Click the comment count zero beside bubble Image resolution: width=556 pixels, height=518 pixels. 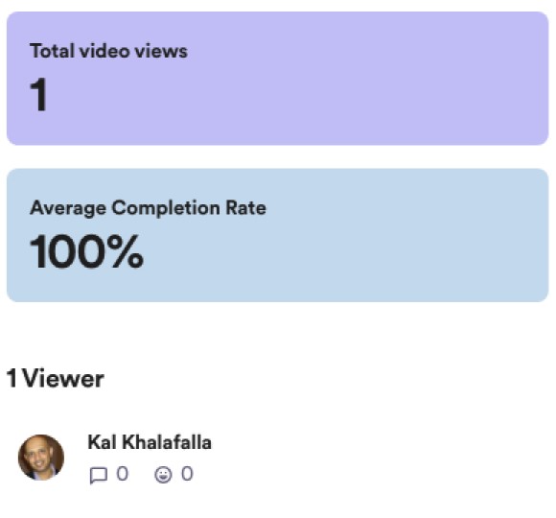(x=123, y=474)
